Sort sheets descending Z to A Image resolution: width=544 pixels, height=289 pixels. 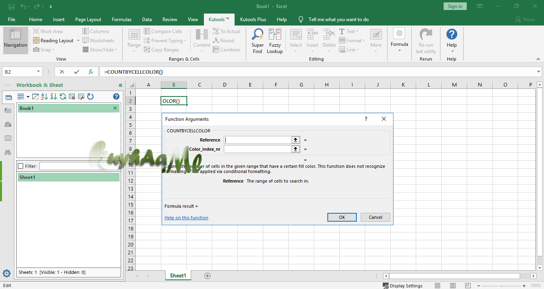click(x=54, y=96)
